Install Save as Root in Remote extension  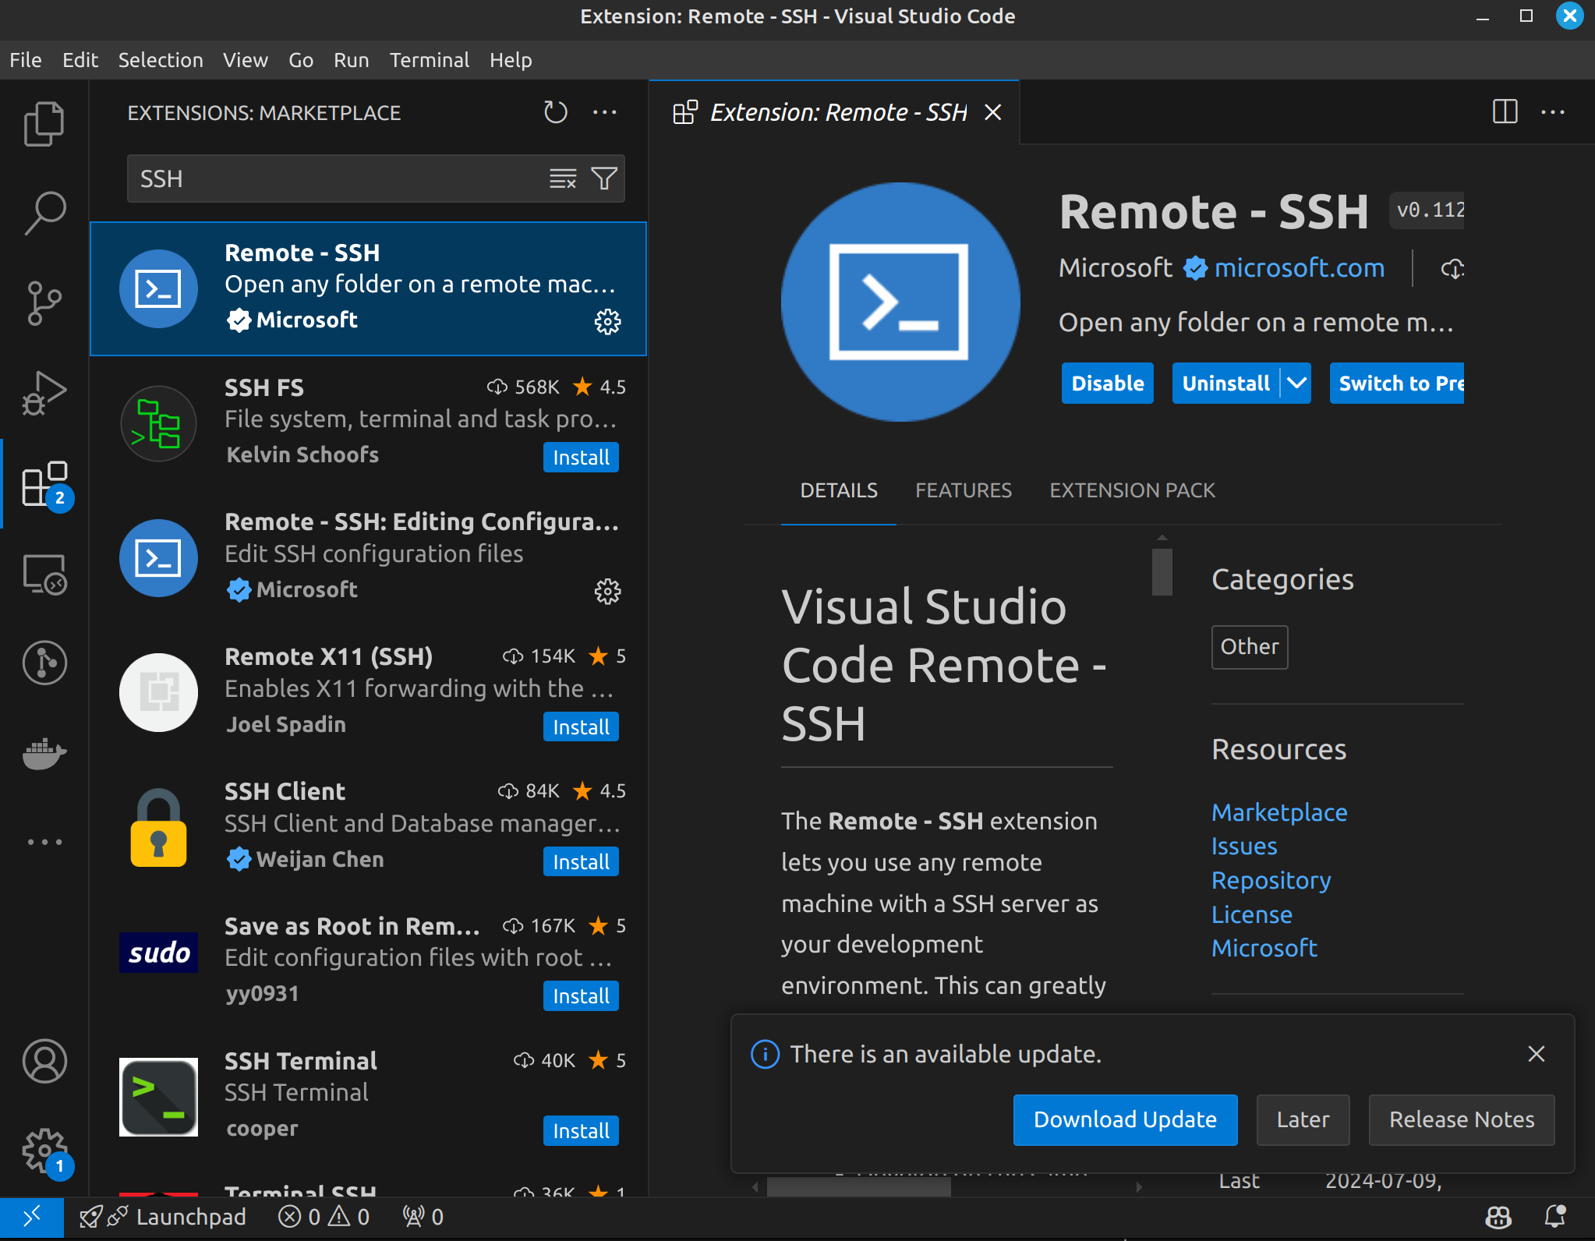point(581,996)
